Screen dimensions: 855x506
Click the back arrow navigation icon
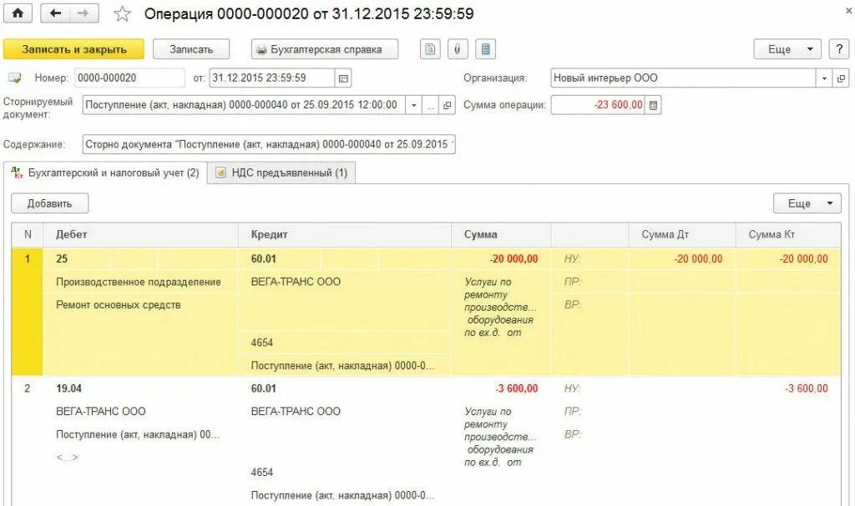tap(55, 13)
